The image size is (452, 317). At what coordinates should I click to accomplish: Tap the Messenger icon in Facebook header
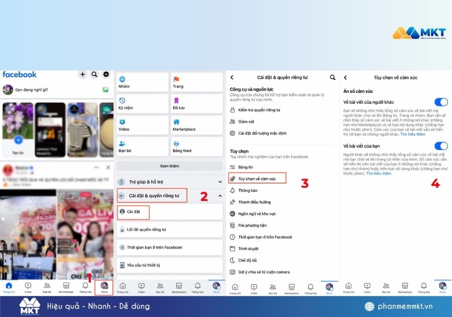pyautogui.click(x=106, y=74)
